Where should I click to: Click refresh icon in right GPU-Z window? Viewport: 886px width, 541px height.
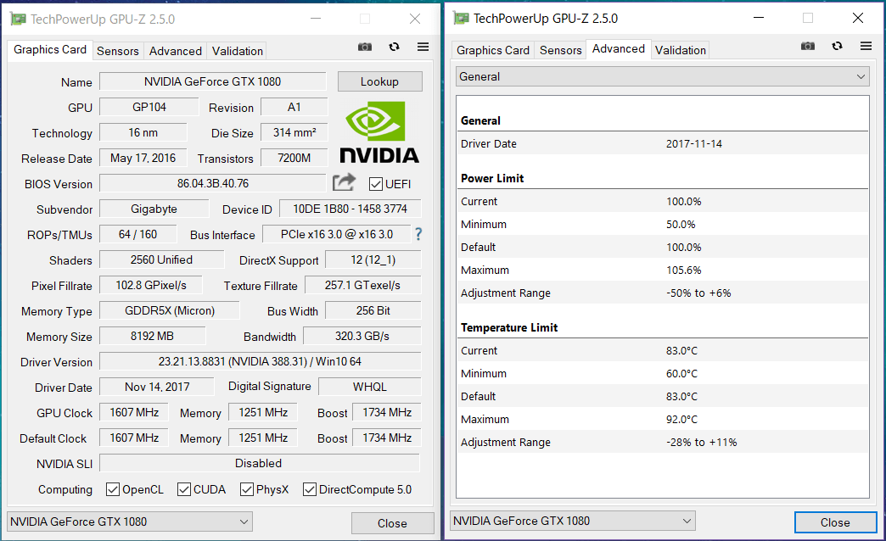coord(838,46)
